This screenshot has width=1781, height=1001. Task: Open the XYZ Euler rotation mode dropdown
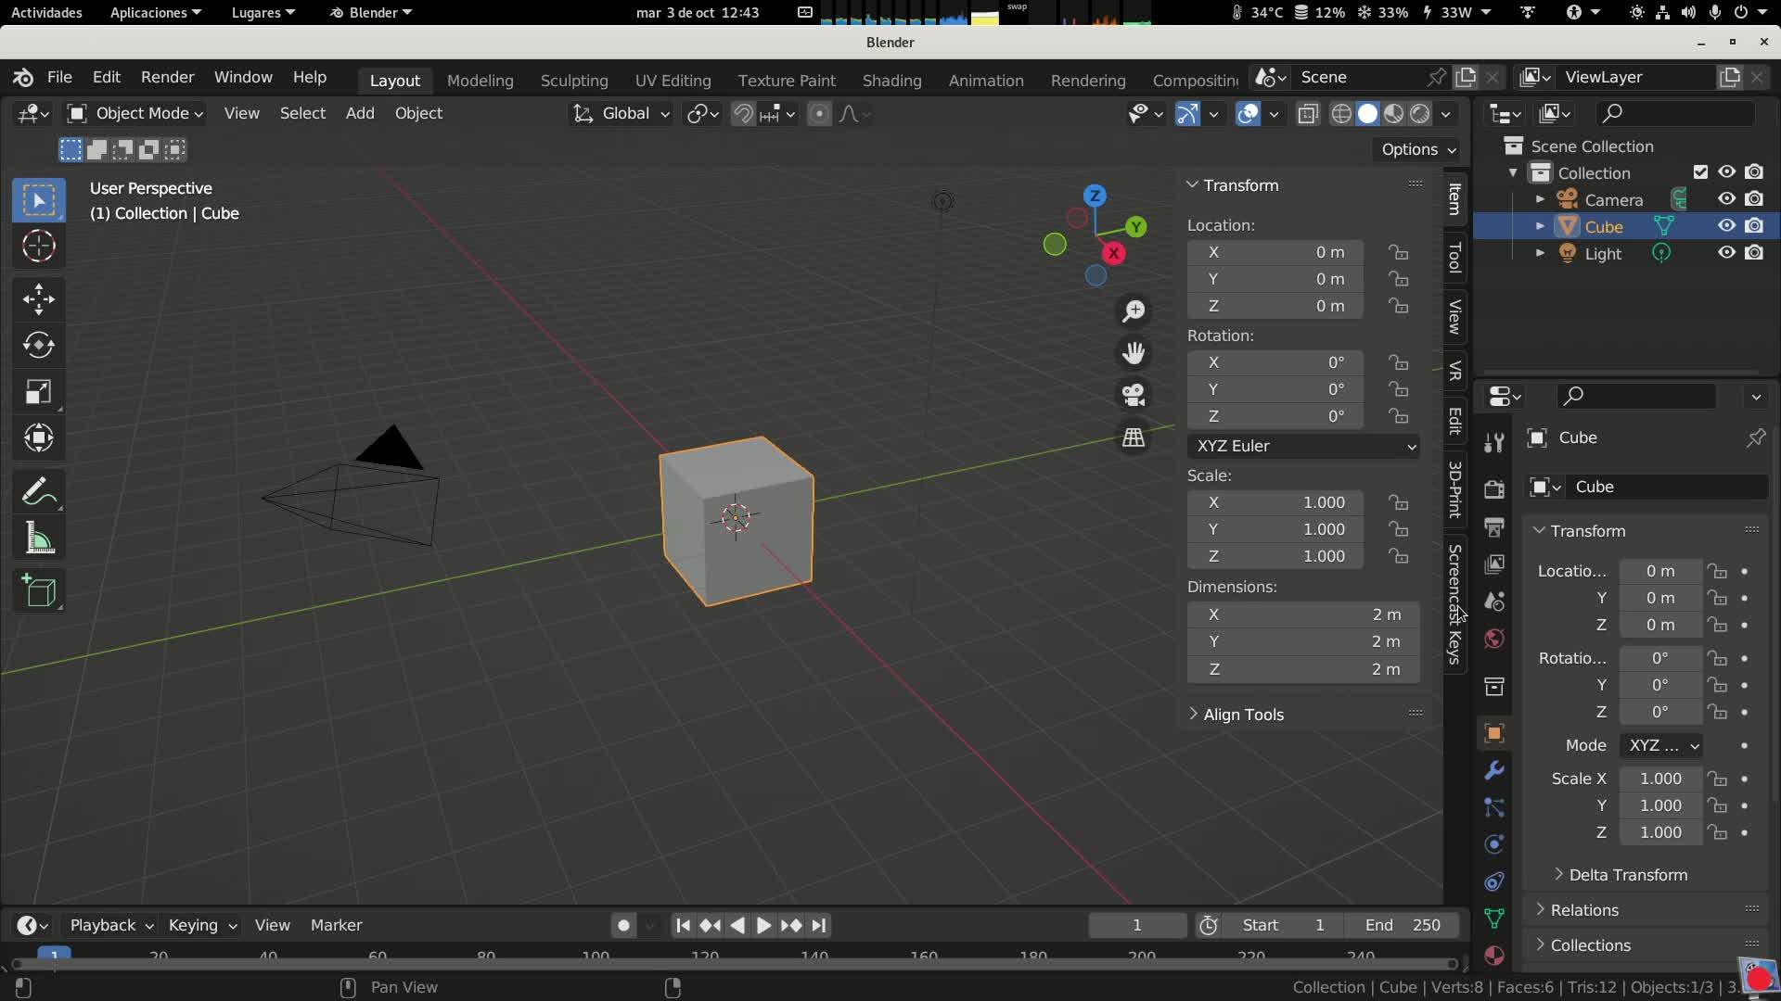pyautogui.click(x=1302, y=446)
